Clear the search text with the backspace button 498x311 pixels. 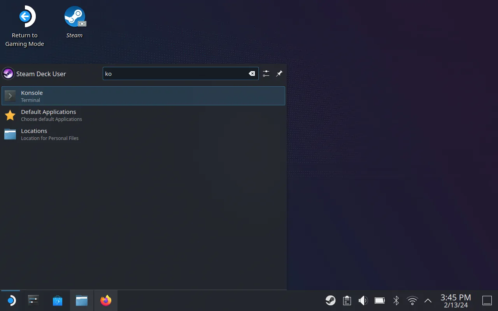click(x=252, y=73)
